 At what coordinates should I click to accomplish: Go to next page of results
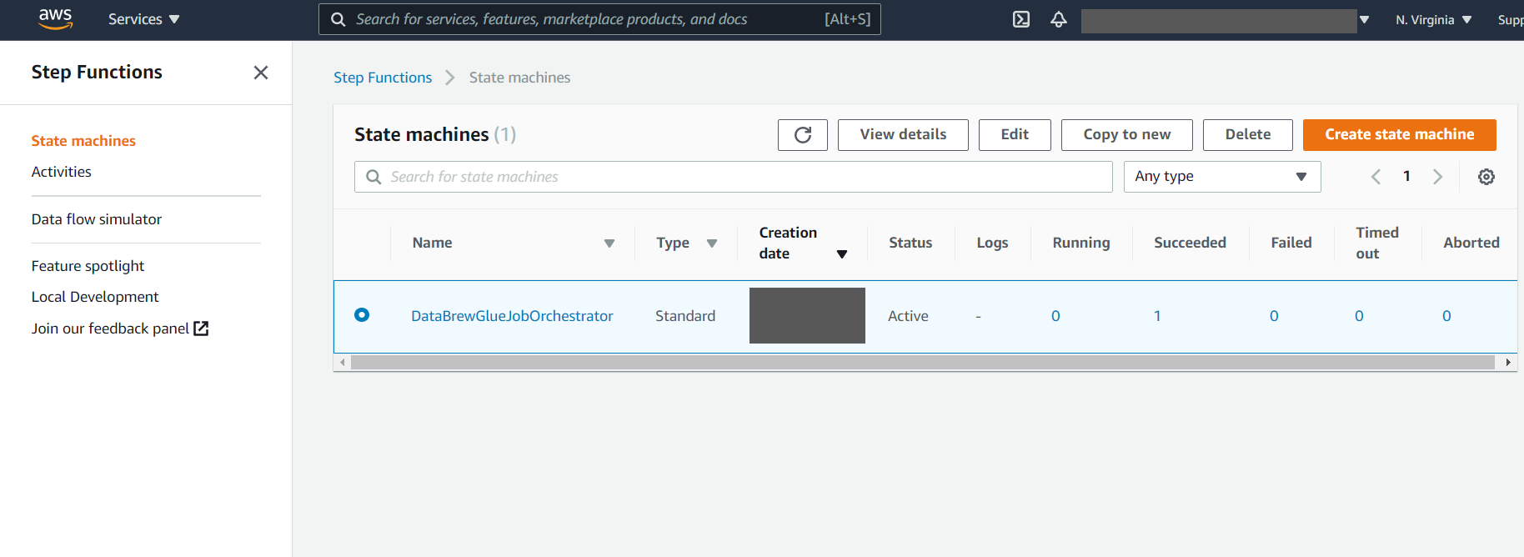point(1437,177)
